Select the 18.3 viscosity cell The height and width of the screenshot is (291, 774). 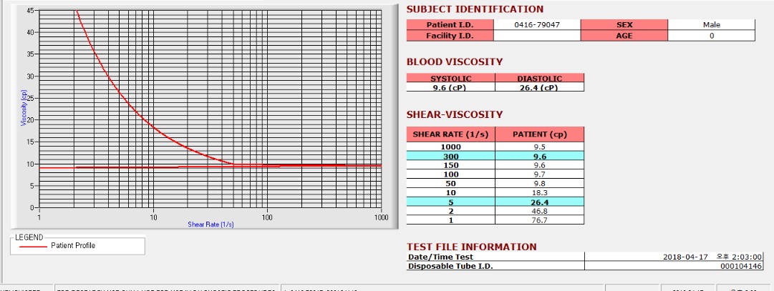[x=540, y=192]
